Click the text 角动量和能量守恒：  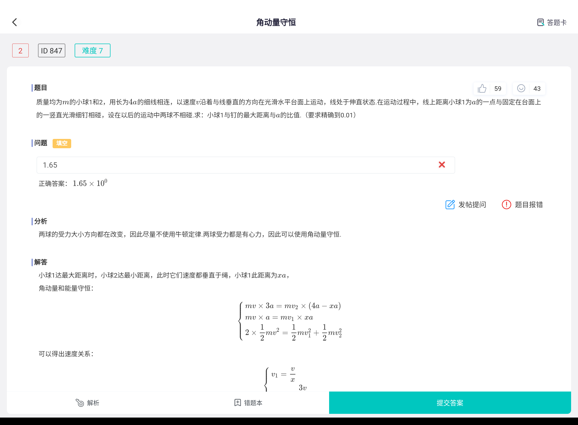click(x=66, y=288)
